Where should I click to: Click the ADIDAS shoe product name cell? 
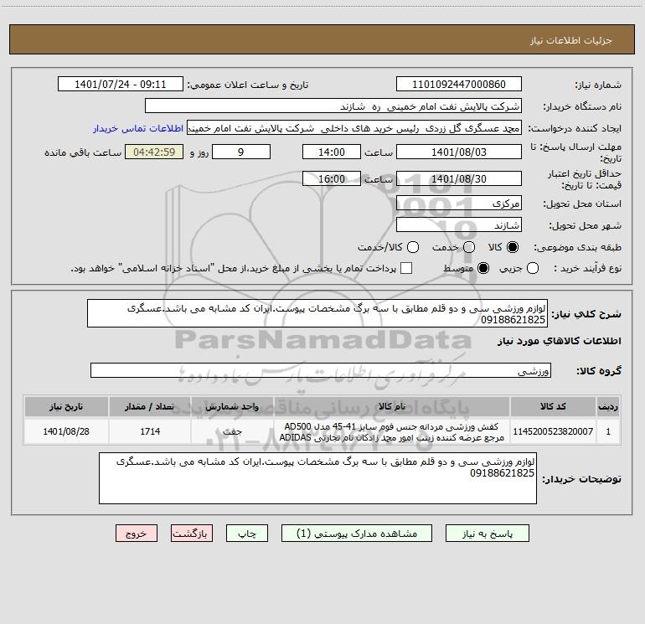pyautogui.click(x=392, y=431)
